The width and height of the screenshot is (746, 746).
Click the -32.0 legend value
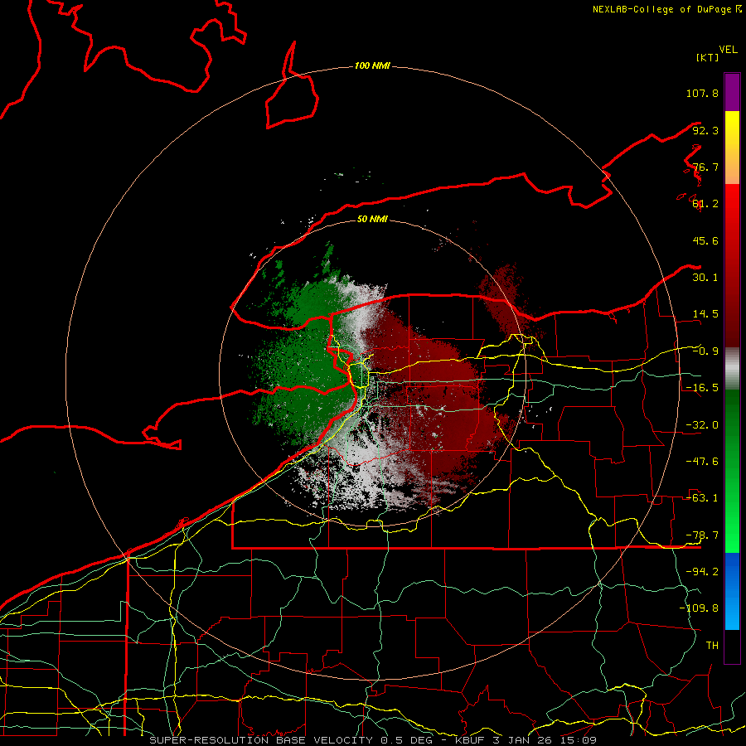pos(702,425)
